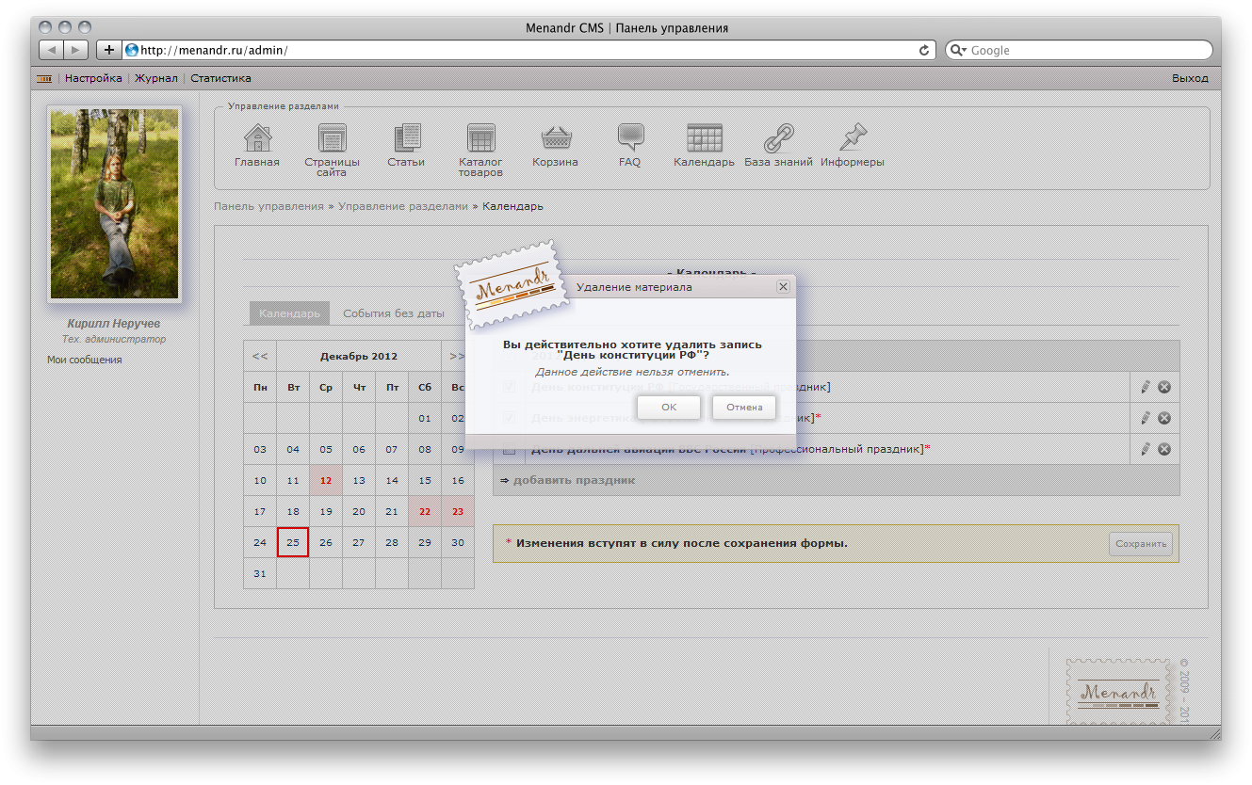
Task: Open Мои сообщения link
Action: [x=84, y=360]
